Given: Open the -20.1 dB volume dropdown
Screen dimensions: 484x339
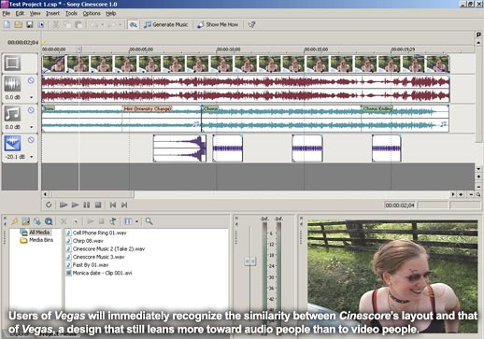Looking at the screenshot, I should coord(32,157).
